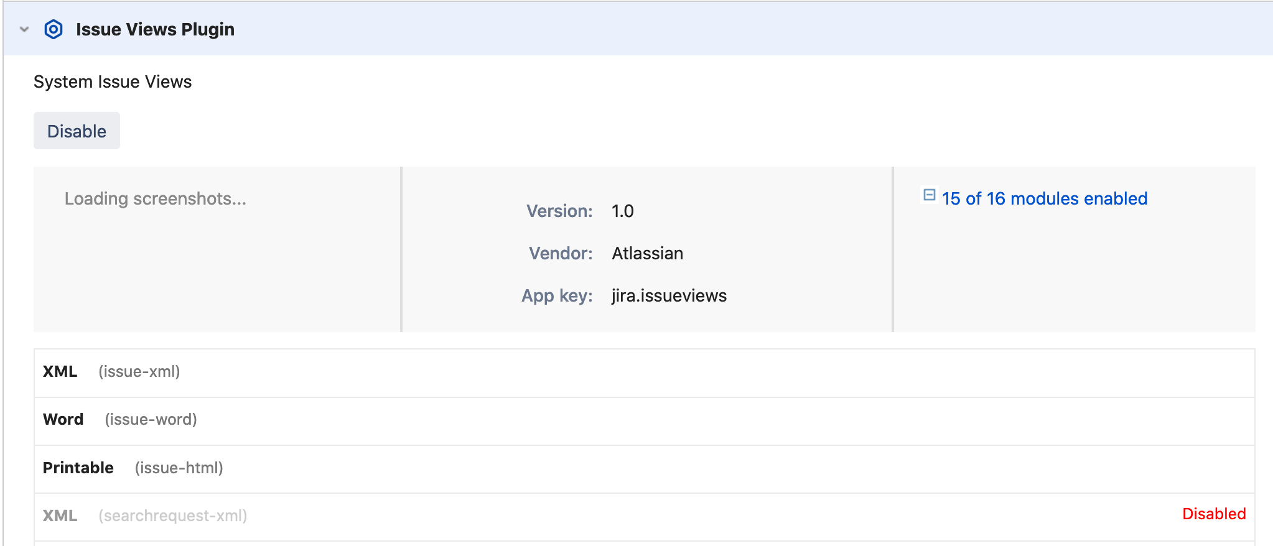Image resolution: width=1273 pixels, height=546 pixels.
Task: Select the Word (issue-word) module row
Action: 645,420
